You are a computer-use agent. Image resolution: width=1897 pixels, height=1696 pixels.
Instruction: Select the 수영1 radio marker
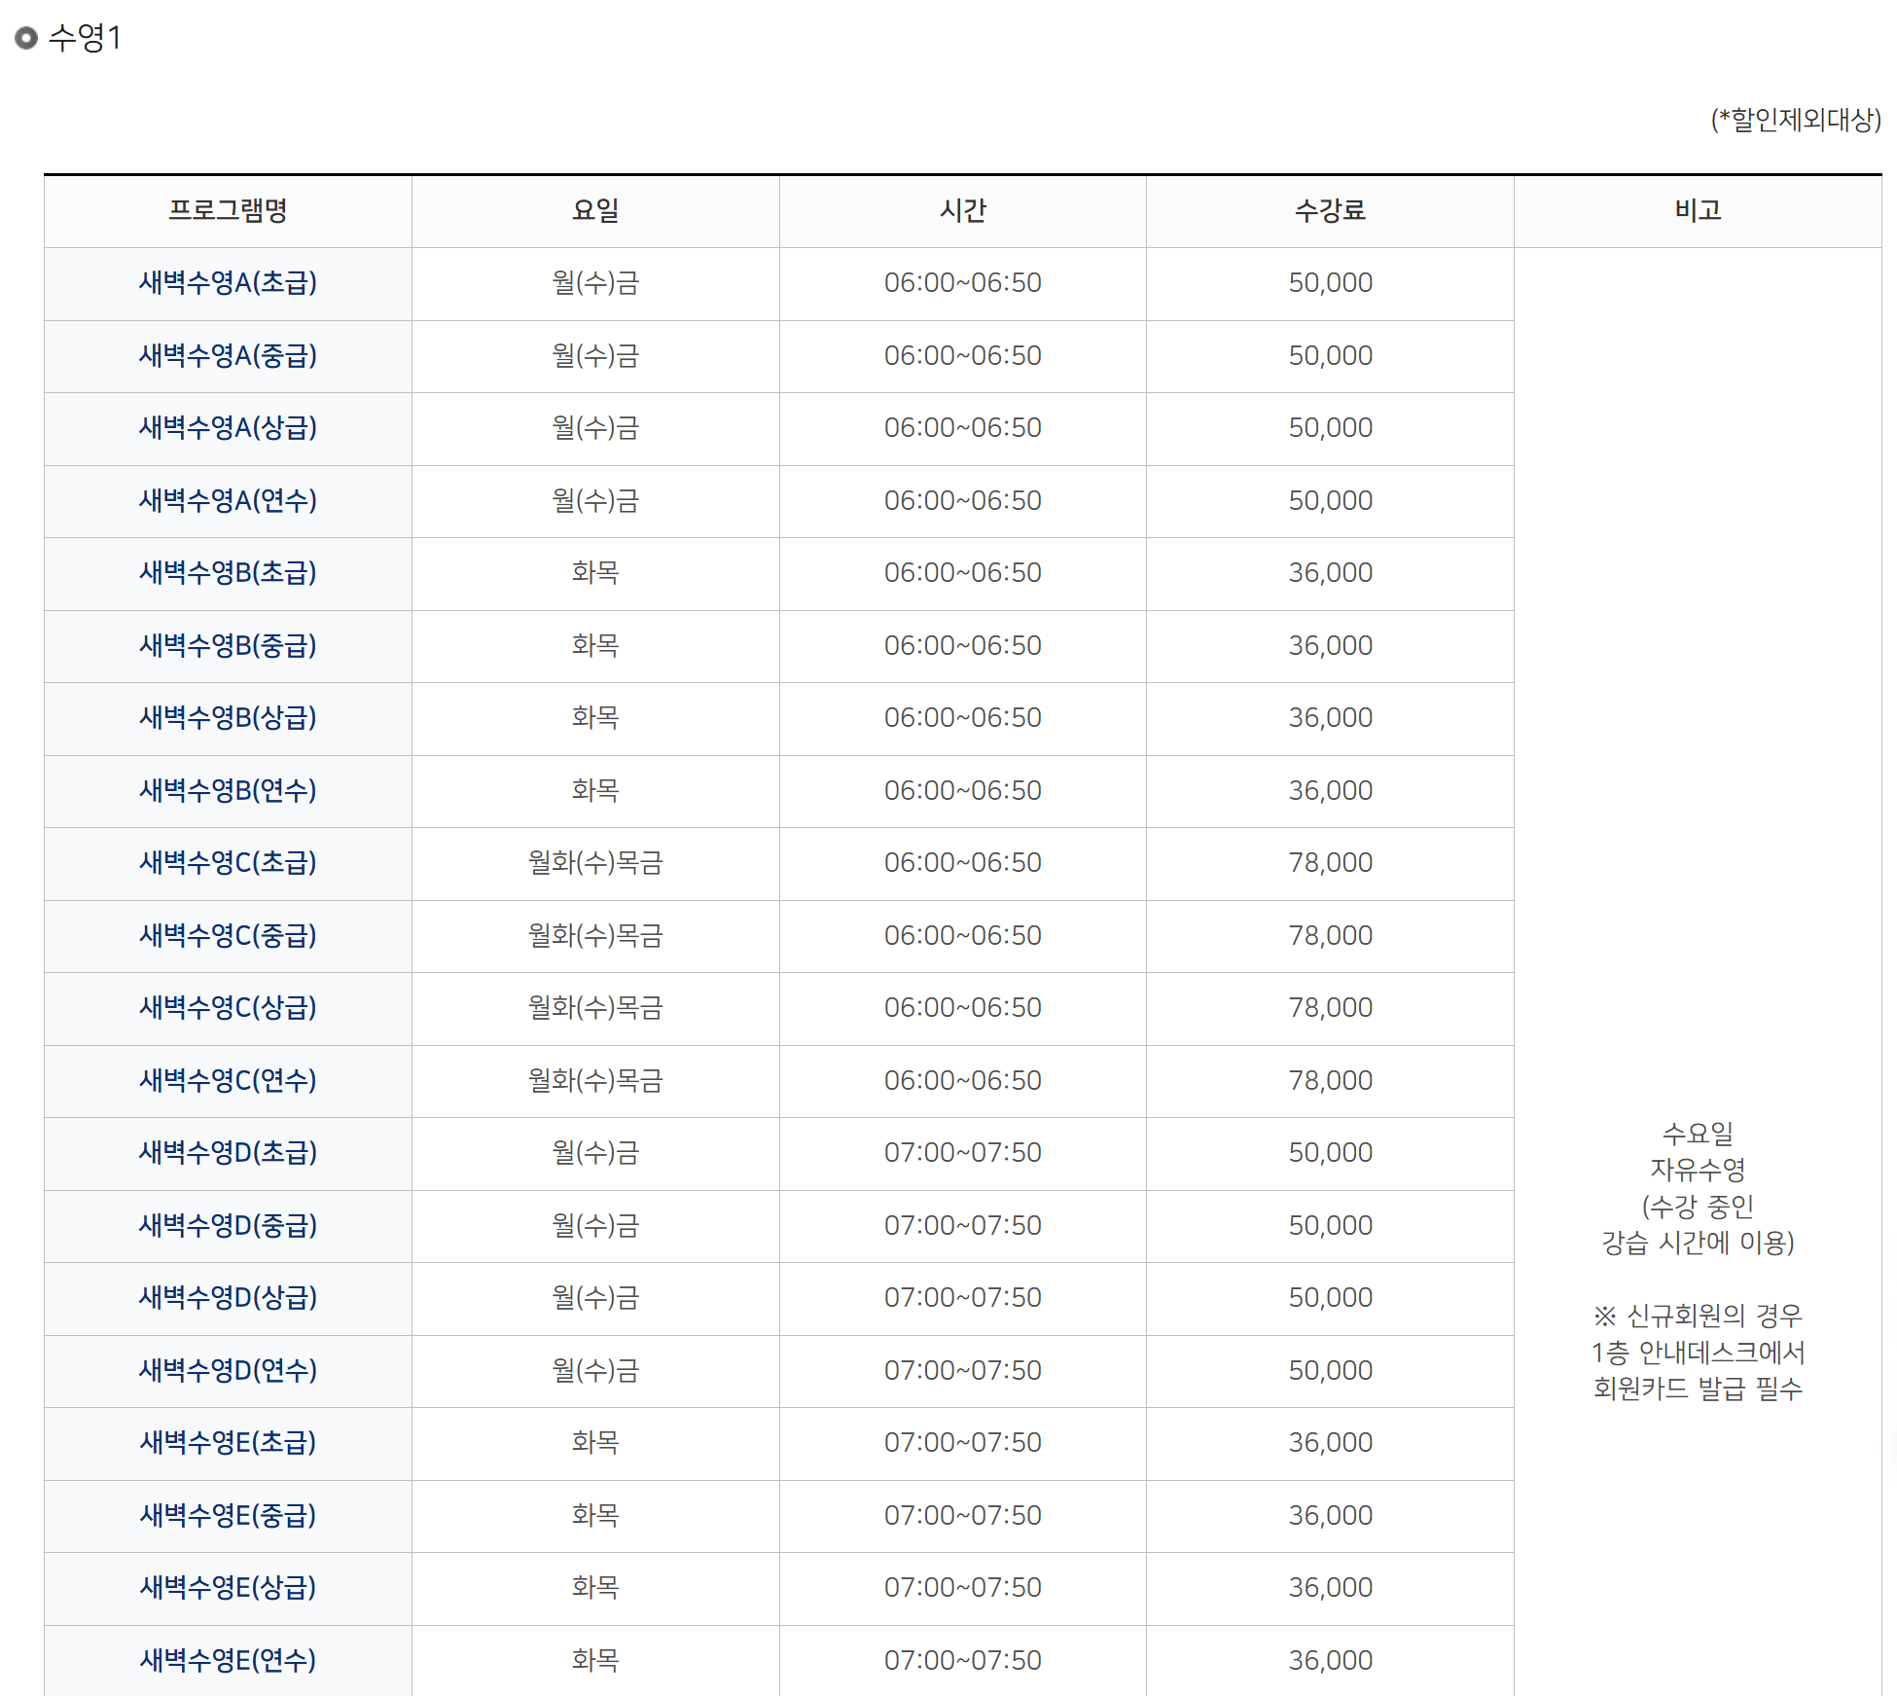click(26, 39)
